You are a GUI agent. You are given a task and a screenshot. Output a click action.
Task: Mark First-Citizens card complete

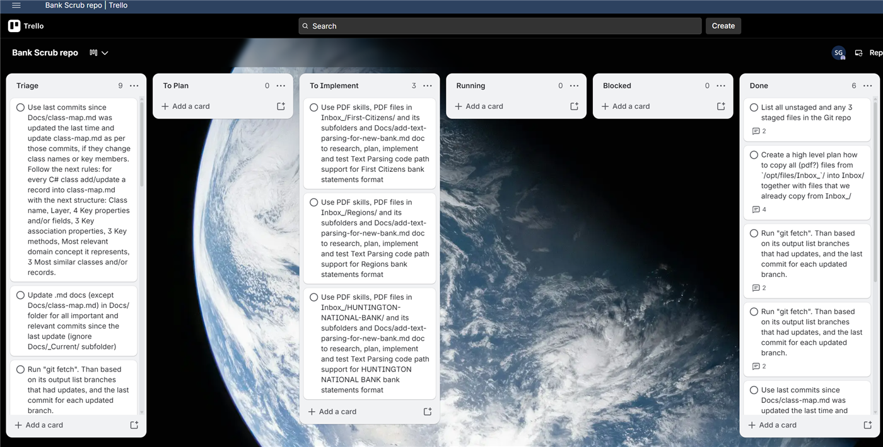tap(313, 108)
